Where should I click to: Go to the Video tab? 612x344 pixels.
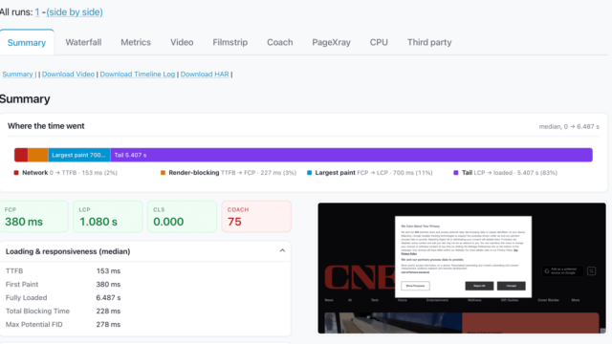182,42
